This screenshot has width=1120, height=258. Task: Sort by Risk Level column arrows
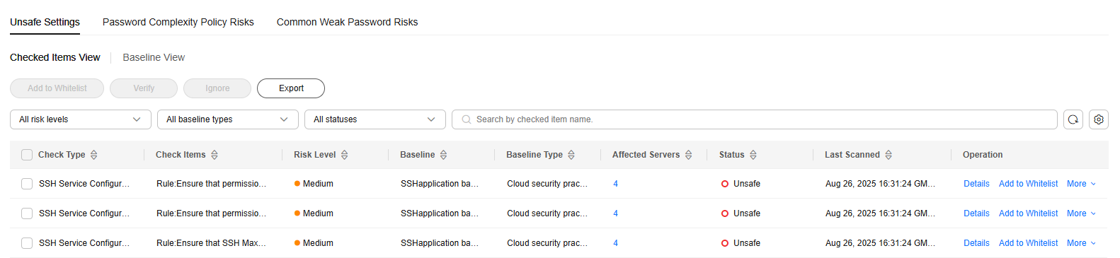[345, 155]
